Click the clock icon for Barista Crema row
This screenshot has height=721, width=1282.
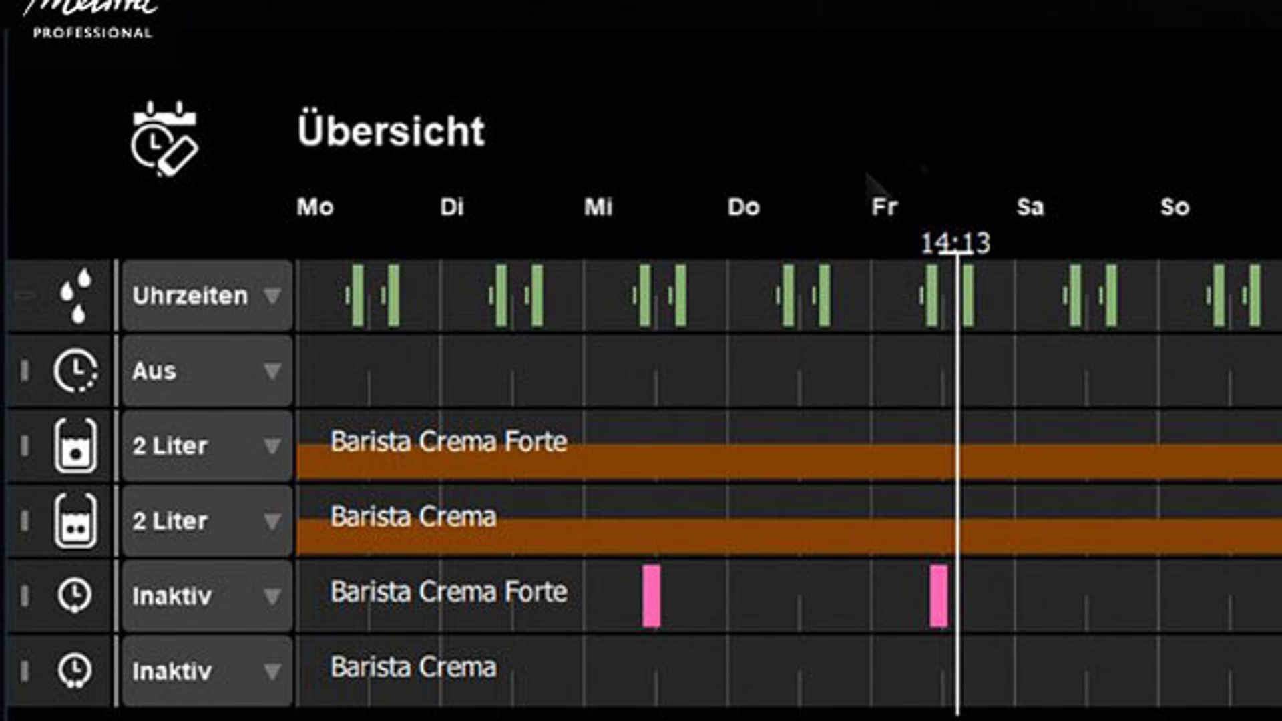(74, 670)
